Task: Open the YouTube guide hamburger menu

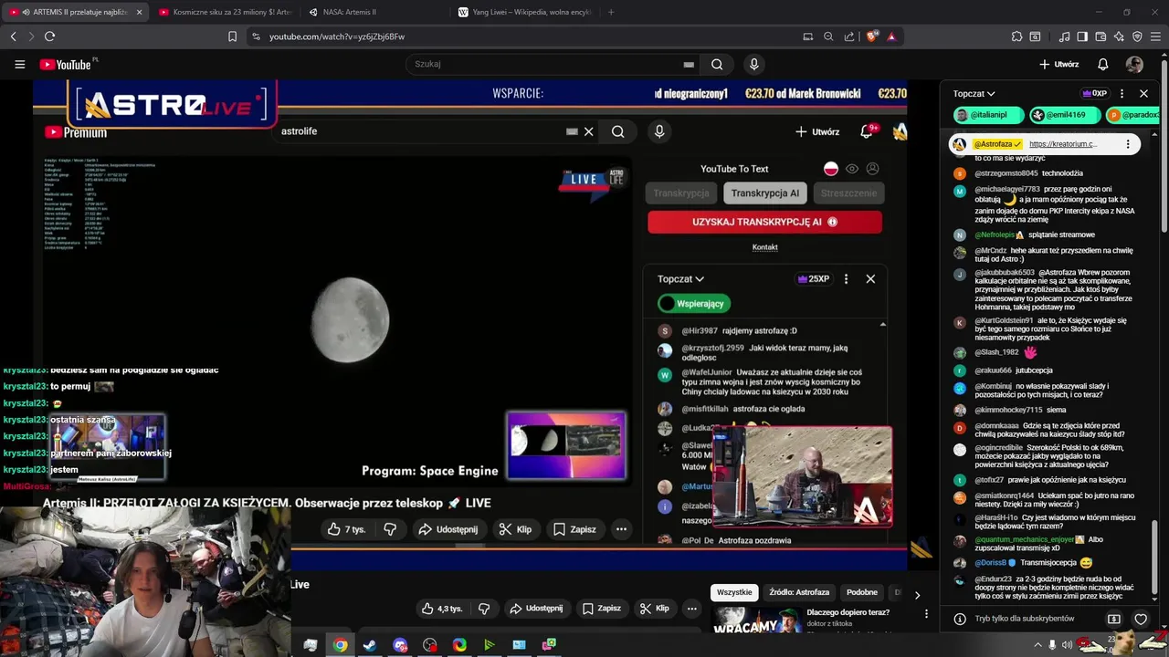Action: (19, 64)
